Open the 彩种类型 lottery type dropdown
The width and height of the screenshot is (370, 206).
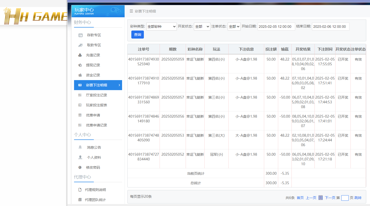pos(161,26)
